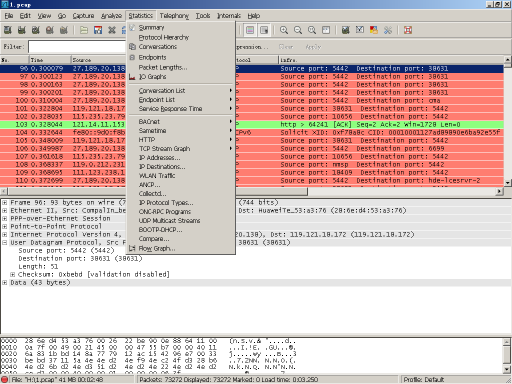Select packet 103 http ACK row
This screenshot has width=512, height=384.
click(x=252, y=124)
